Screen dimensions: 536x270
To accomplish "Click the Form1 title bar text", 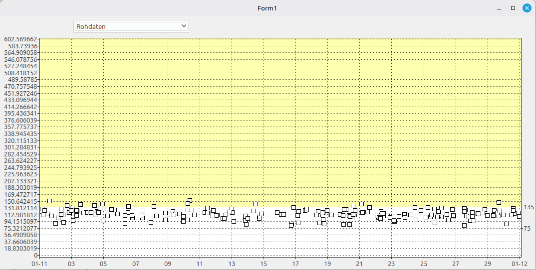I will [x=268, y=8].
